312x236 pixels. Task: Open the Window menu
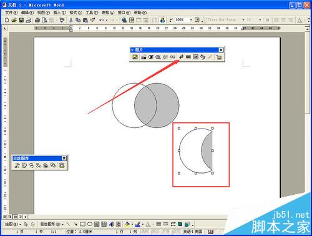click(124, 12)
